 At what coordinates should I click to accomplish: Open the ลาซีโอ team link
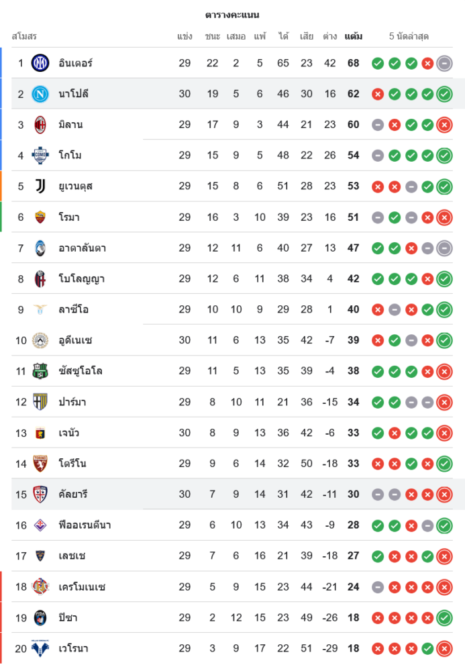coord(73,309)
